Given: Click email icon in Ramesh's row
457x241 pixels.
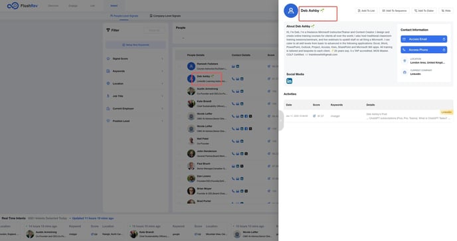Looking at the screenshot, I should pyautogui.click(x=233, y=66).
